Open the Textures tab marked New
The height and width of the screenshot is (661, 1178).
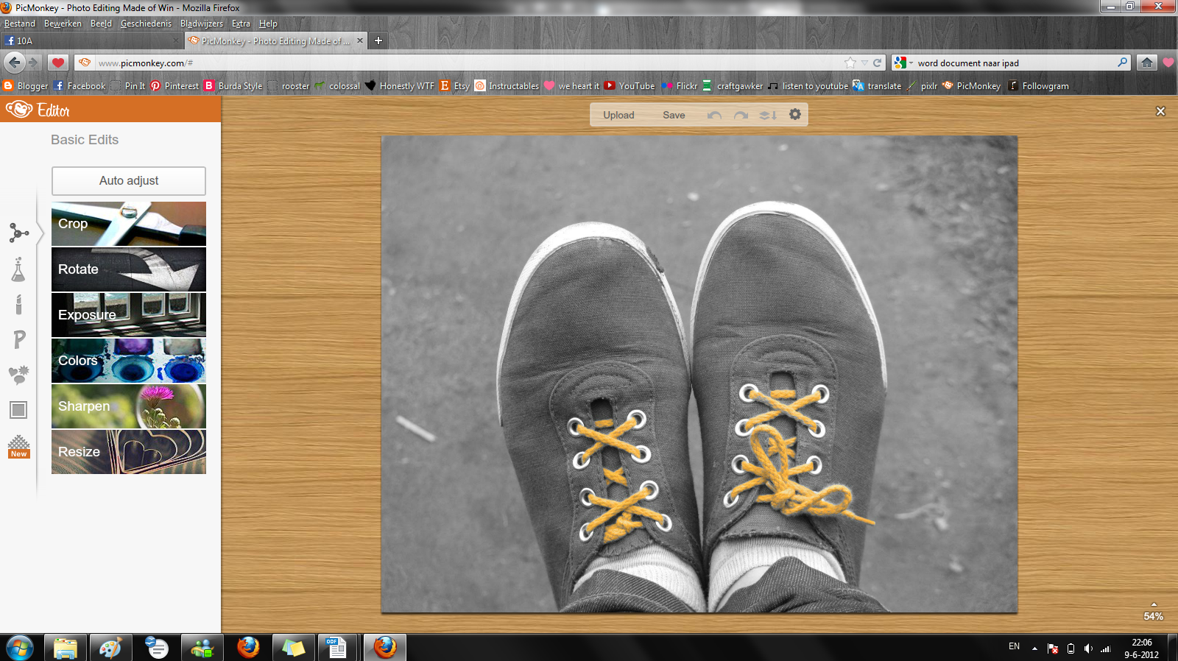coord(18,446)
